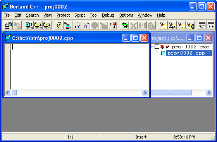This screenshot has width=217, height=142.
Task: Click the Run to cursor toolbar icon
Action: pos(68,25)
